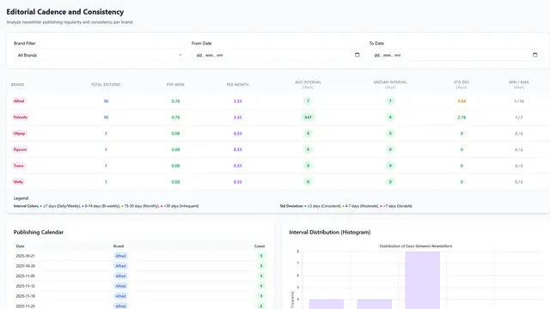Click the Median Interval column header
This screenshot has height=309, width=550.
pyautogui.click(x=390, y=84)
